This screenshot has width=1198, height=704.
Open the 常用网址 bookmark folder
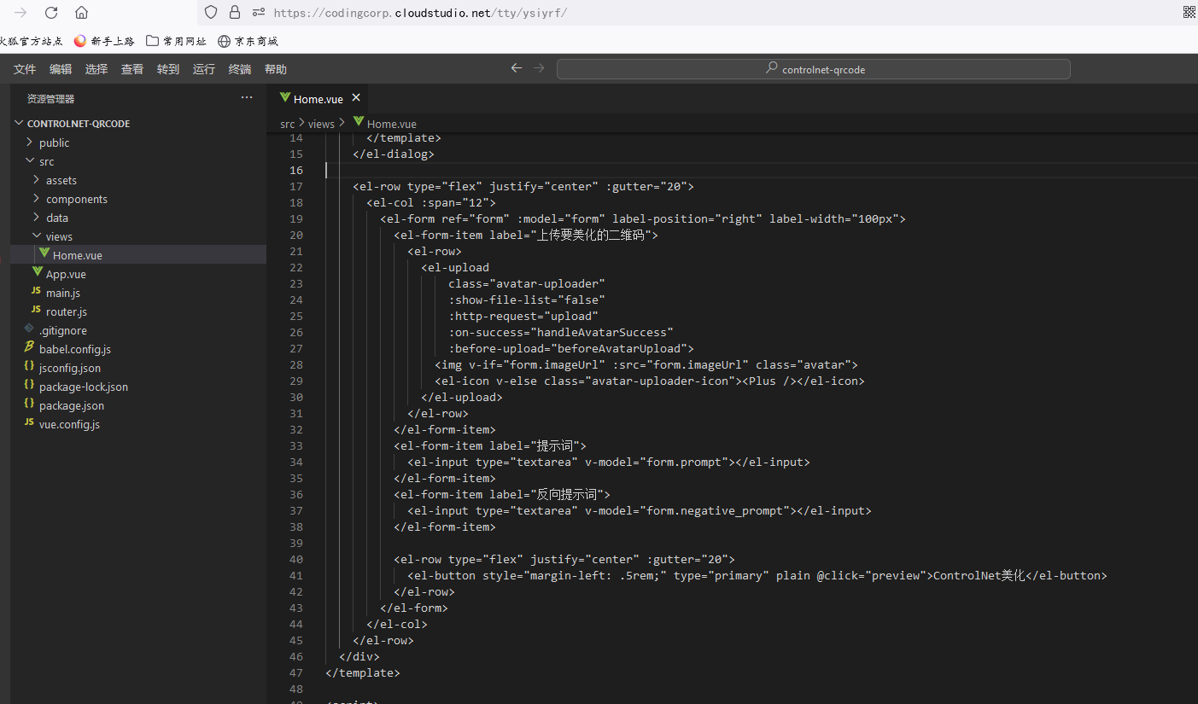click(177, 40)
